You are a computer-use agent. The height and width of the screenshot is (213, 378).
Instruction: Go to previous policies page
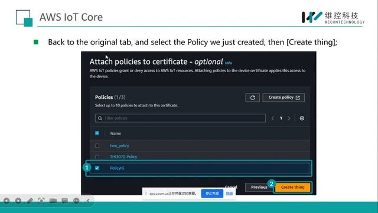(273, 118)
